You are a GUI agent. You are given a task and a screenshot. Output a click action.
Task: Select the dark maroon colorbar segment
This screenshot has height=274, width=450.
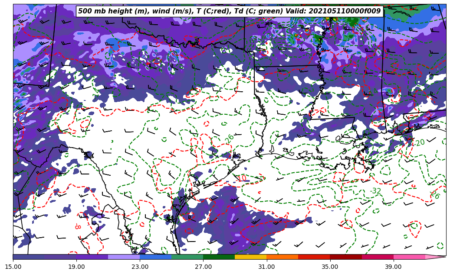pos(346,257)
